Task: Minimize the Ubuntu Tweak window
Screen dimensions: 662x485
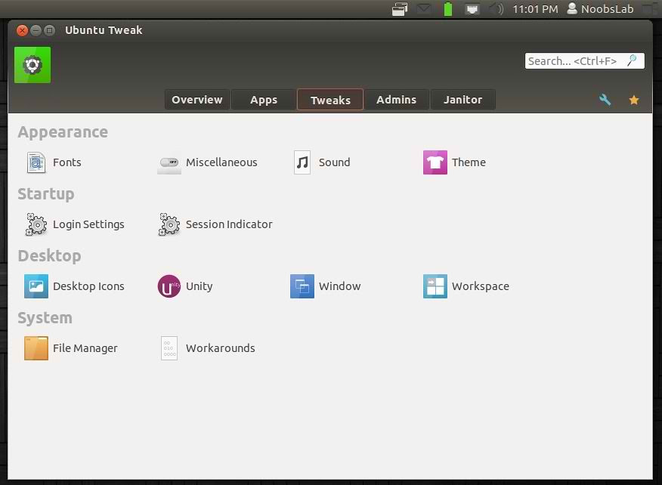Action: 36,30
